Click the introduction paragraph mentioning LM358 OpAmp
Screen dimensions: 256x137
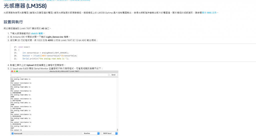tap(111, 13)
